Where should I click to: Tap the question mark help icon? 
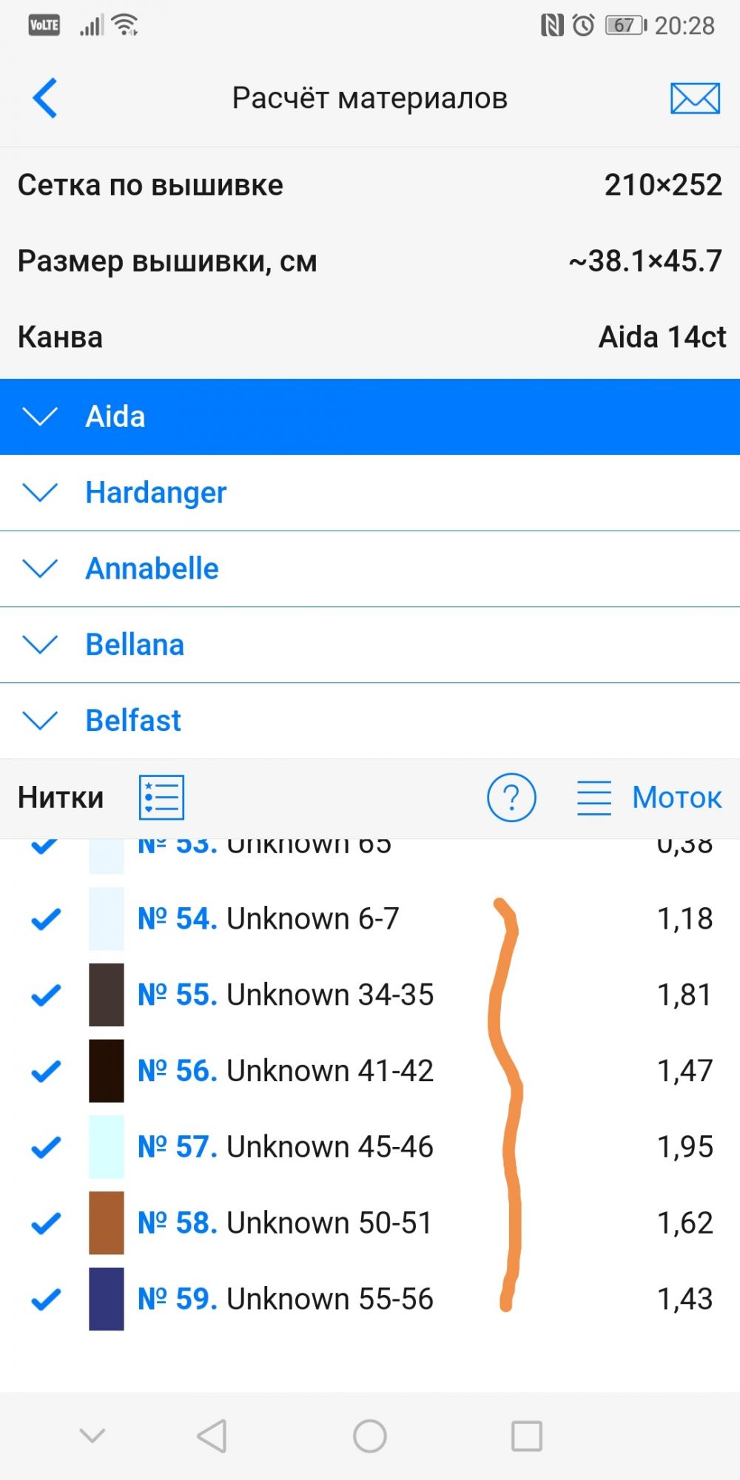[x=511, y=798]
